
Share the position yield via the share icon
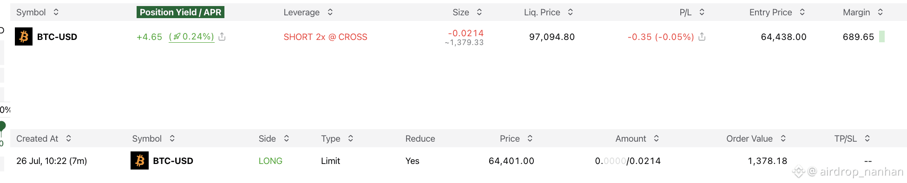[222, 37]
